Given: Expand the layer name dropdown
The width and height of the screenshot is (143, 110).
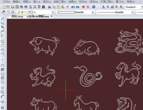Looking at the screenshot, I should (x=53, y=12).
